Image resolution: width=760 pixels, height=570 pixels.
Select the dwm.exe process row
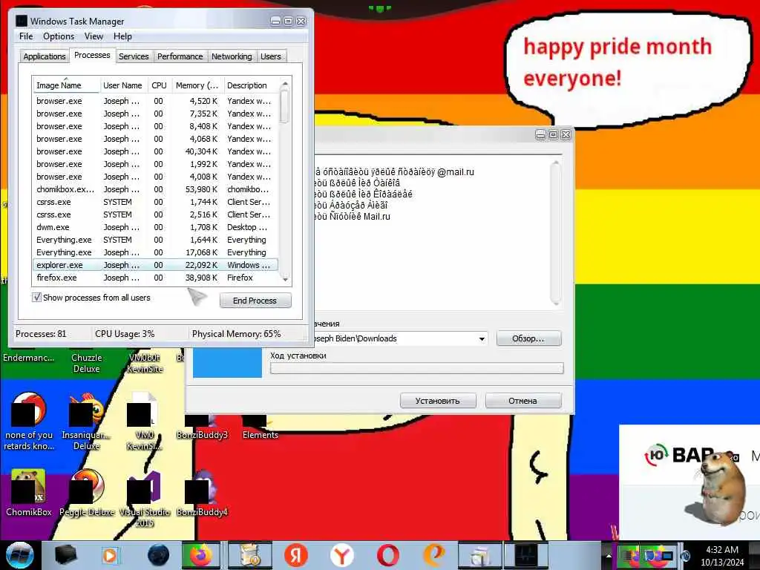155,227
